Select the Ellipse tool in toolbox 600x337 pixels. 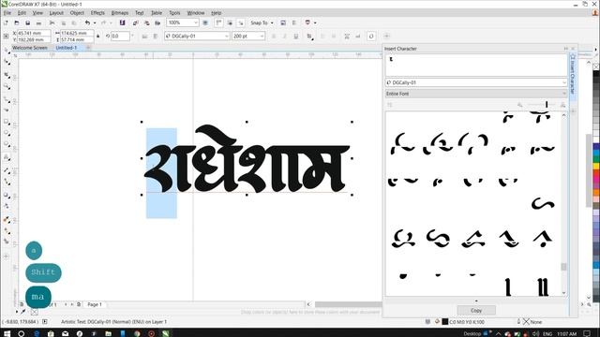(x=7, y=133)
